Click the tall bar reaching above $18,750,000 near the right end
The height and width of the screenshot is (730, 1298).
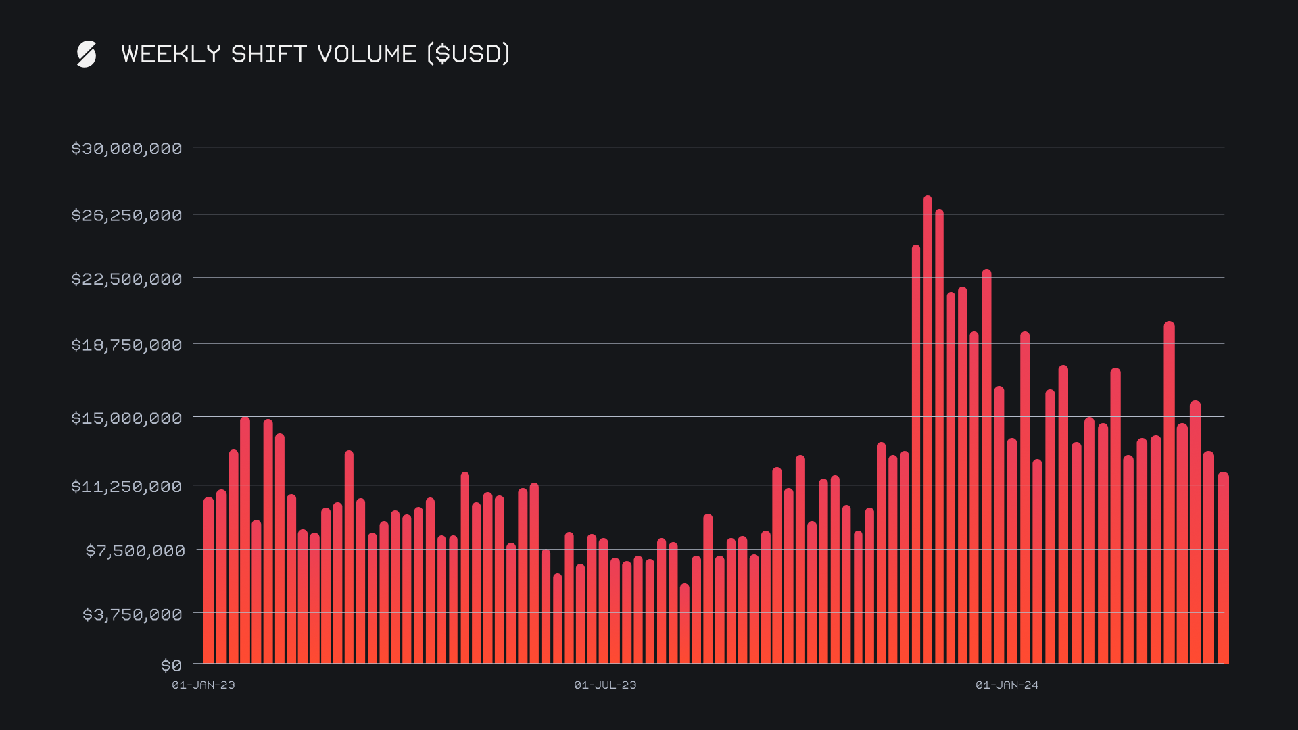tap(1169, 493)
